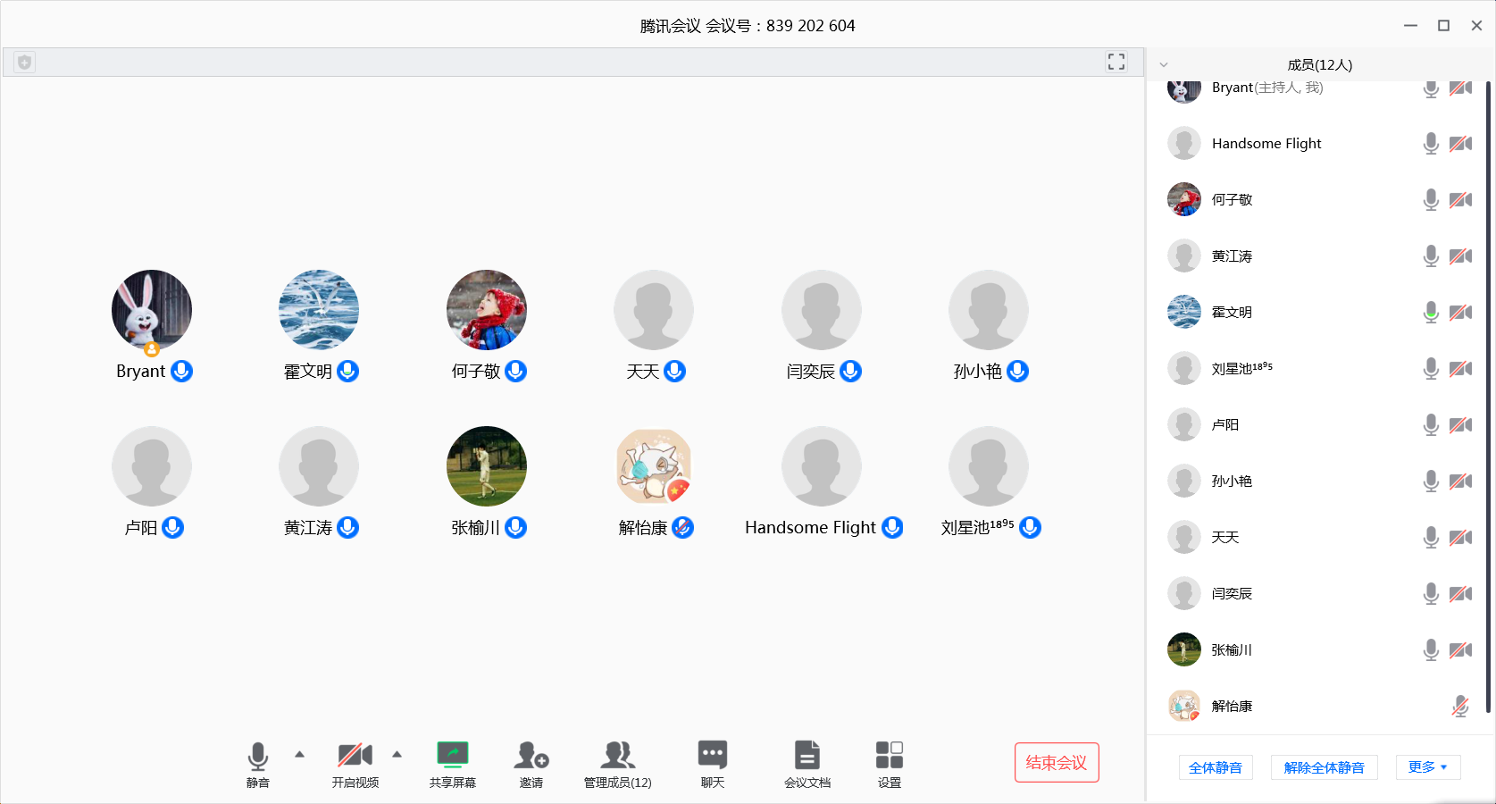Toggle camera for 何子敬 in member list
This screenshot has height=804, width=1496.
click(1460, 200)
